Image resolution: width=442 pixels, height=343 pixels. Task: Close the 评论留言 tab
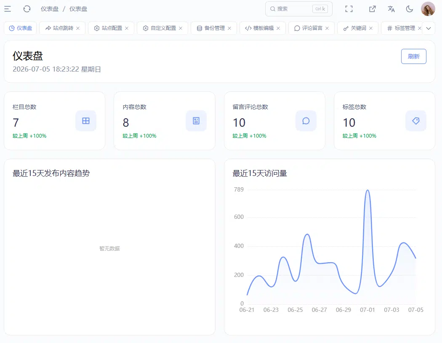[x=327, y=28]
